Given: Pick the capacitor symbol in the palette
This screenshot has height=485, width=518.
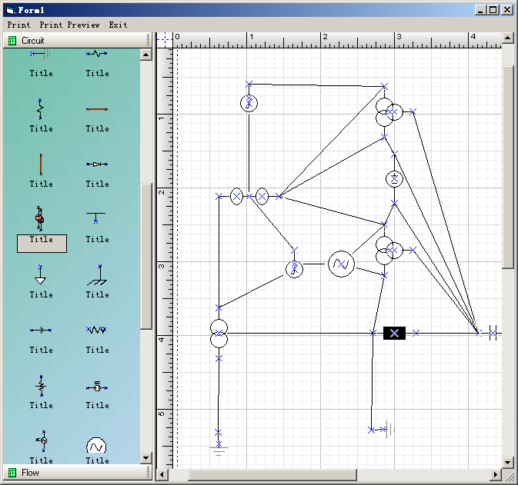Looking at the screenshot, I should click(41, 330).
